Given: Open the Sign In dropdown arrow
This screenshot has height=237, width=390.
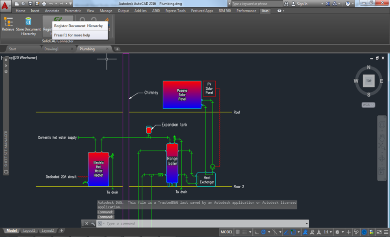Looking at the screenshot, I should 322,4.
